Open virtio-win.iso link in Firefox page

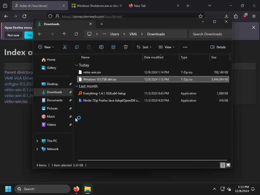(x=16, y=102)
